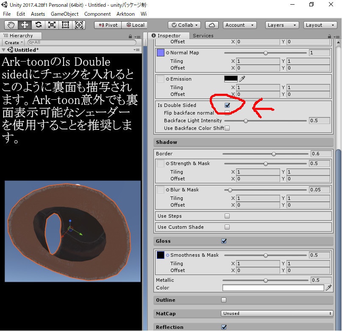Image resolution: width=342 pixels, height=331 pixels.
Task: Switch to the Inspector tab
Action: click(168, 36)
